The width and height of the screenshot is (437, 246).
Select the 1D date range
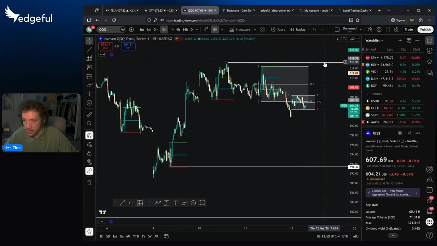pos(101,236)
